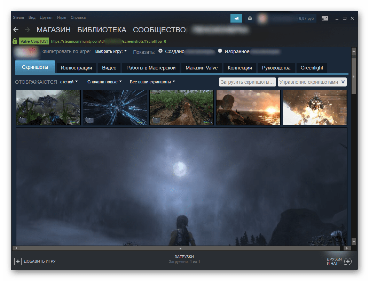Image resolution: width=369 pixels, height=281 pixels.
Task: Open Friends and Chat bubble icon
Action: click(348, 261)
